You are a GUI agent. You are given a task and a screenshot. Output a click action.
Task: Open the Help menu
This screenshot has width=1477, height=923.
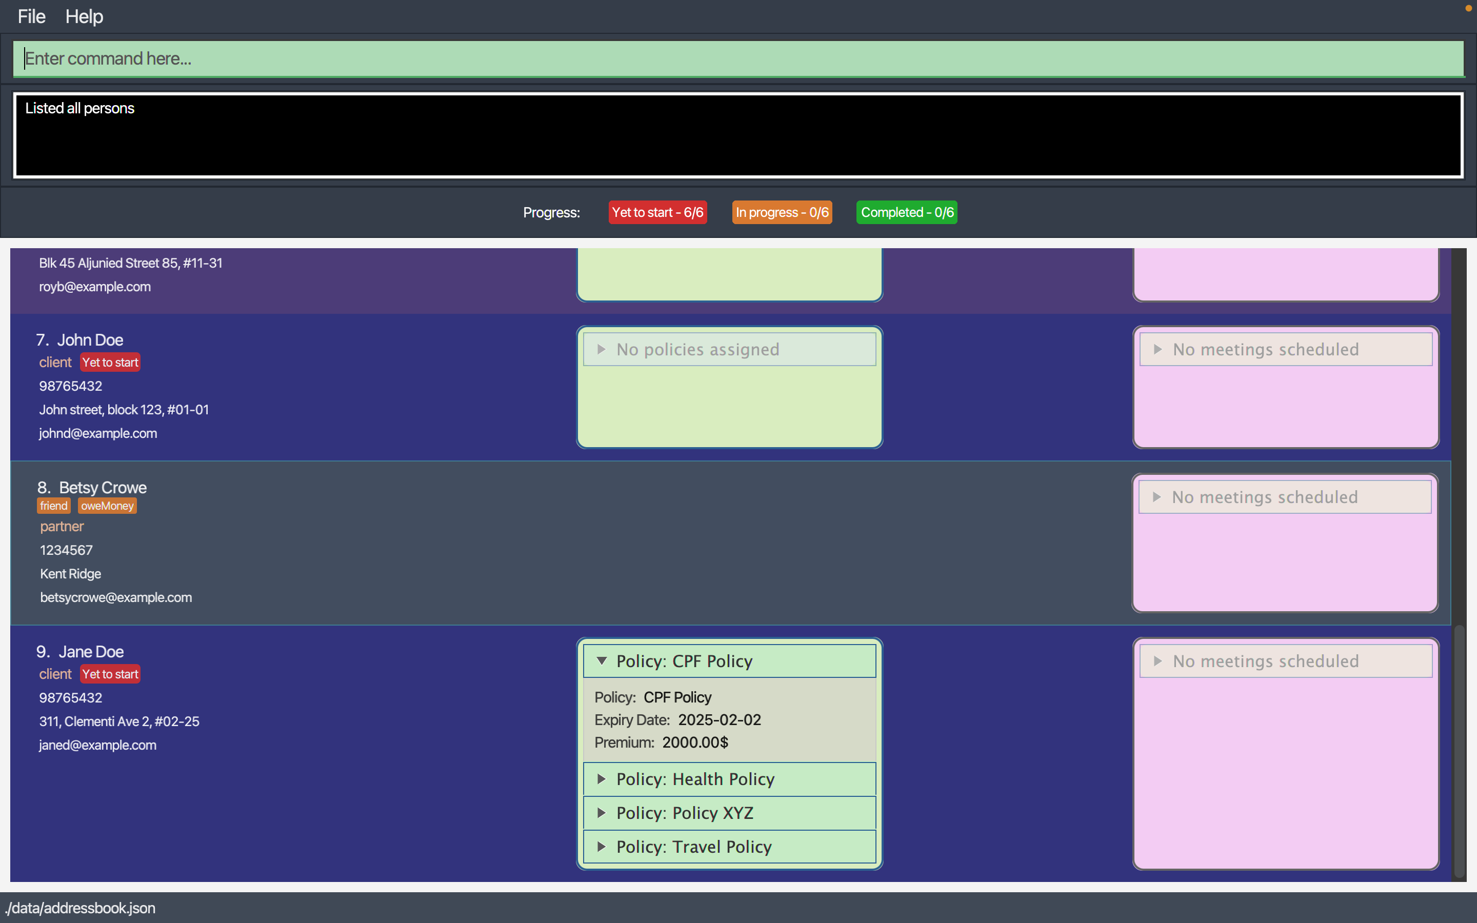click(83, 14)
